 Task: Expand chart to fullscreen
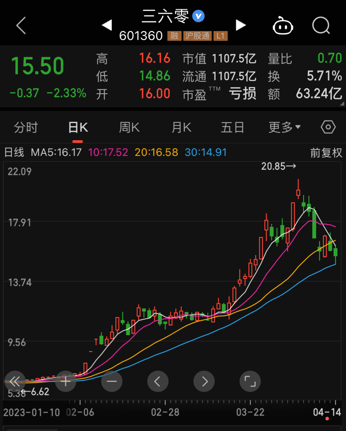(x=250, y=381)
